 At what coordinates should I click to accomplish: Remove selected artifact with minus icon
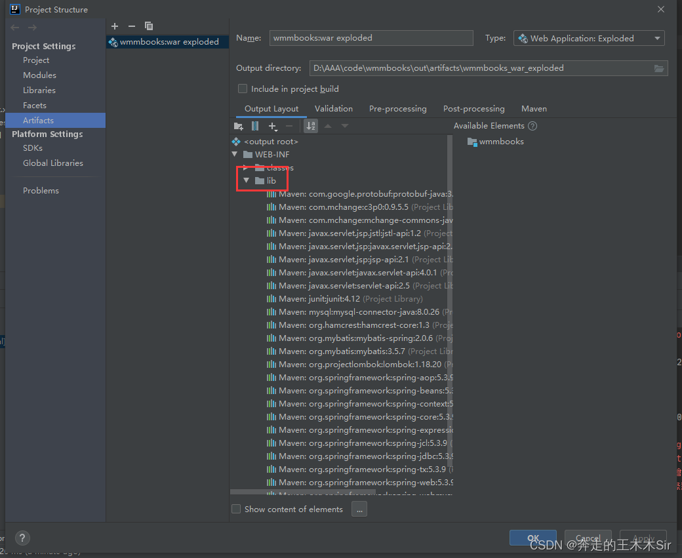click(x=131, y=26)
